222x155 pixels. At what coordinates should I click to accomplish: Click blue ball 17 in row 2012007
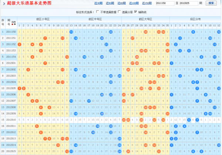pyautogui.click(x=89, y=101)
